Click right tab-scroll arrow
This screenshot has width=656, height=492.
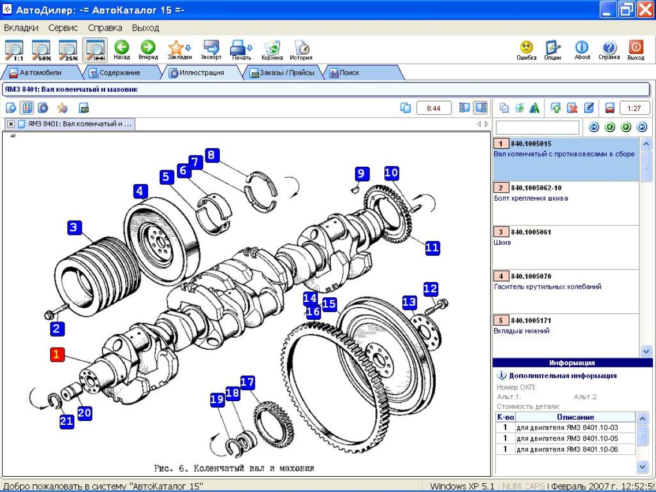coord(487,124)
